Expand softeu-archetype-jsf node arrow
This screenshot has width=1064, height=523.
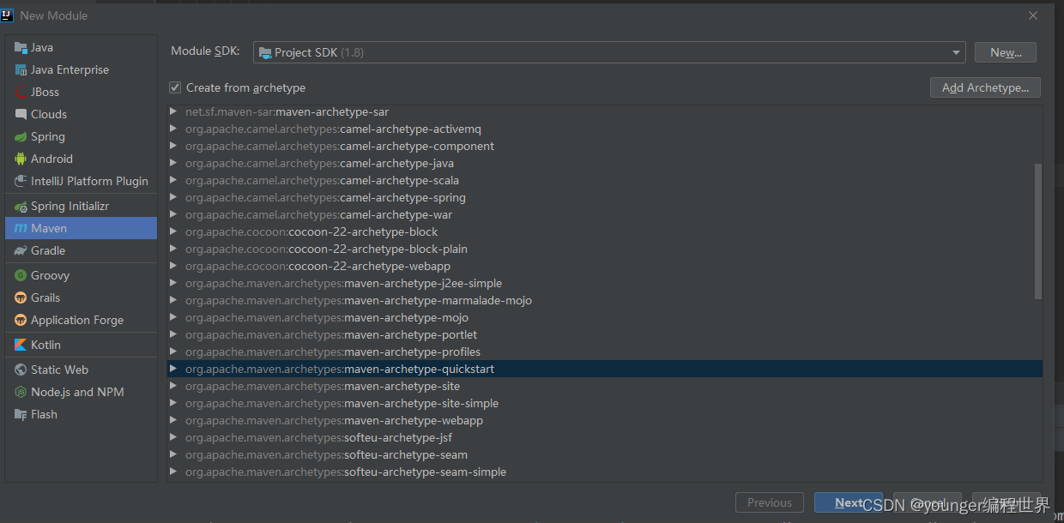point(173,437)
